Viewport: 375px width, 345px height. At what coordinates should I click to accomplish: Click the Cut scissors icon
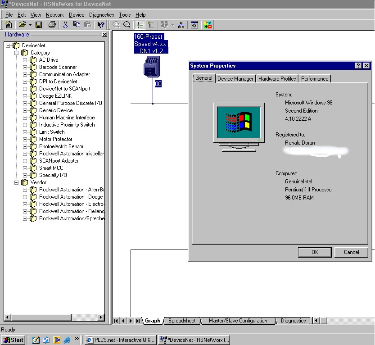coord(65,25)
